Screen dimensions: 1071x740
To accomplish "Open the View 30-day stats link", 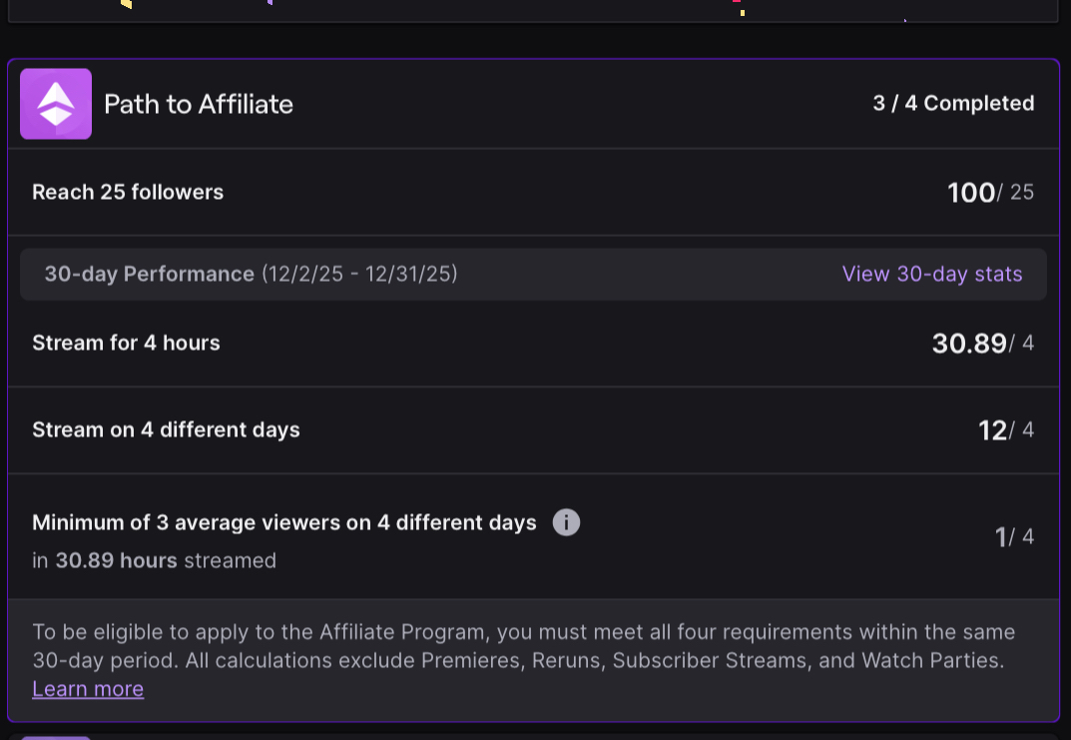I will 932,274.
